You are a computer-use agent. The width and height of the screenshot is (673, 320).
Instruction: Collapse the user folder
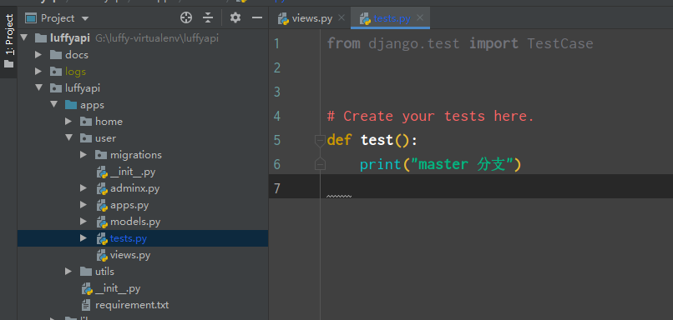(68, 138)
